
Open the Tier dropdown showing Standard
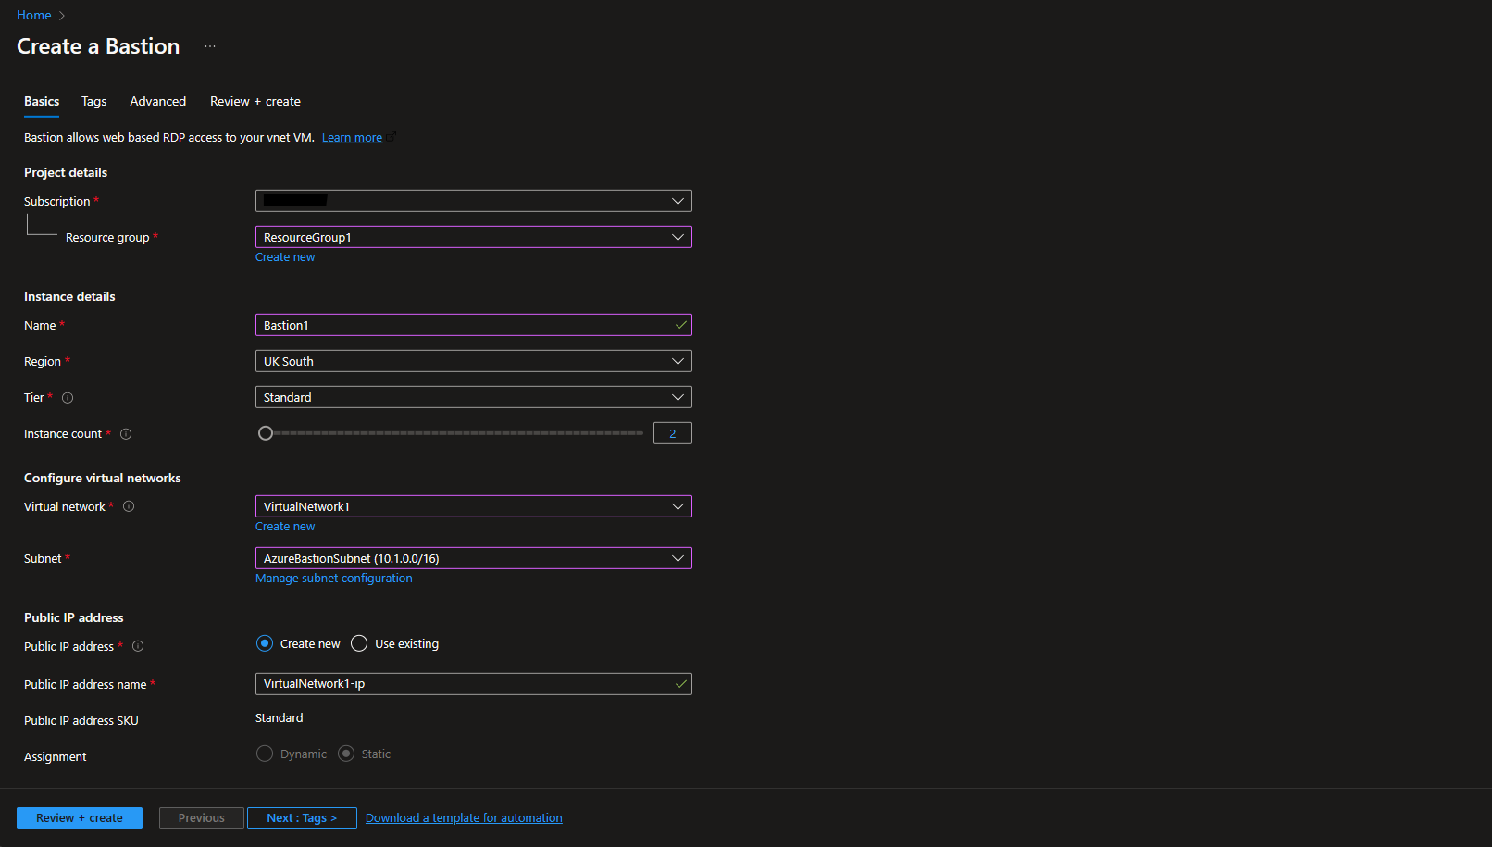click(x=473, y=397)
